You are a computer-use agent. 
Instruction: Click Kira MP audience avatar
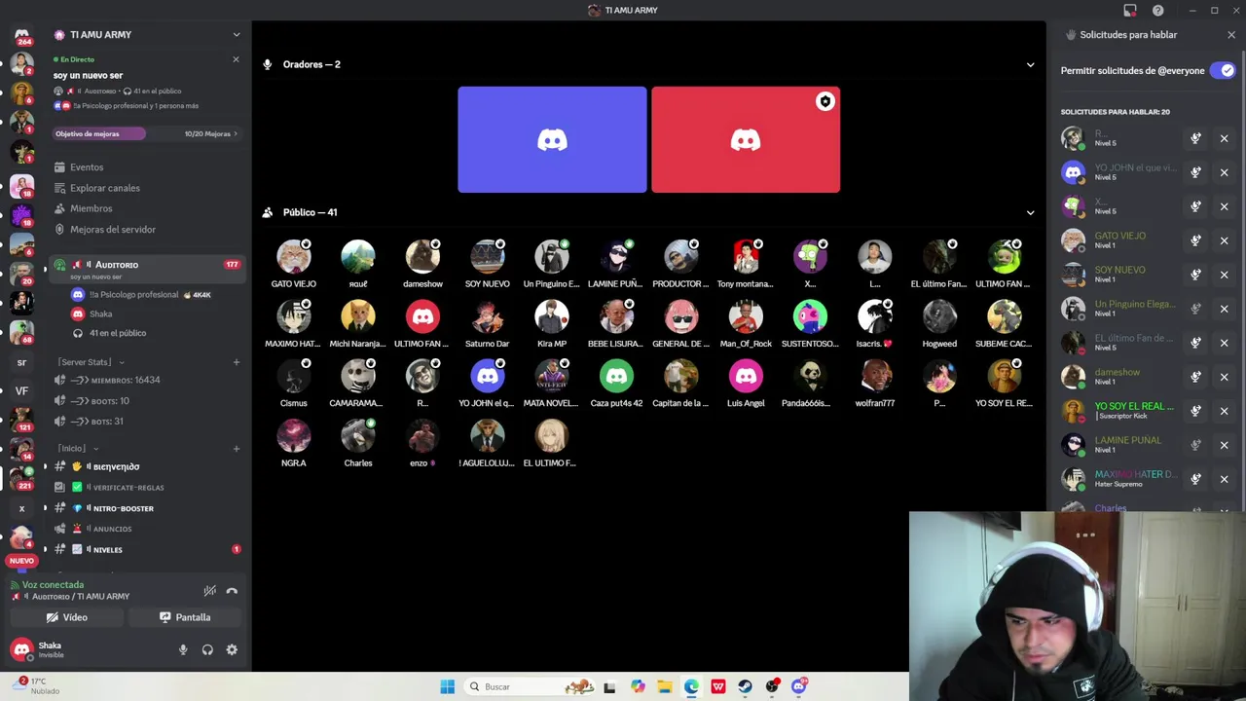coord(552,317)
